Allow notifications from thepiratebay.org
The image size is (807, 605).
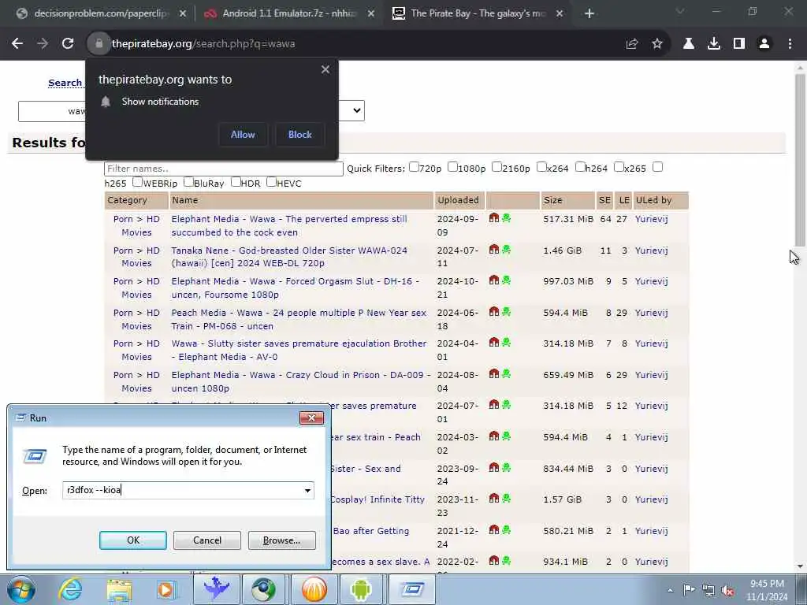(243, 135)
